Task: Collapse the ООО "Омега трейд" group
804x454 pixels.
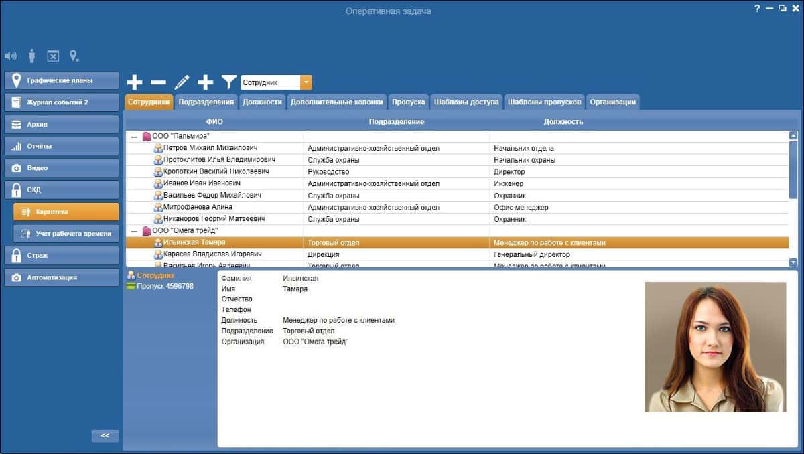Action: tap(134, 231)
